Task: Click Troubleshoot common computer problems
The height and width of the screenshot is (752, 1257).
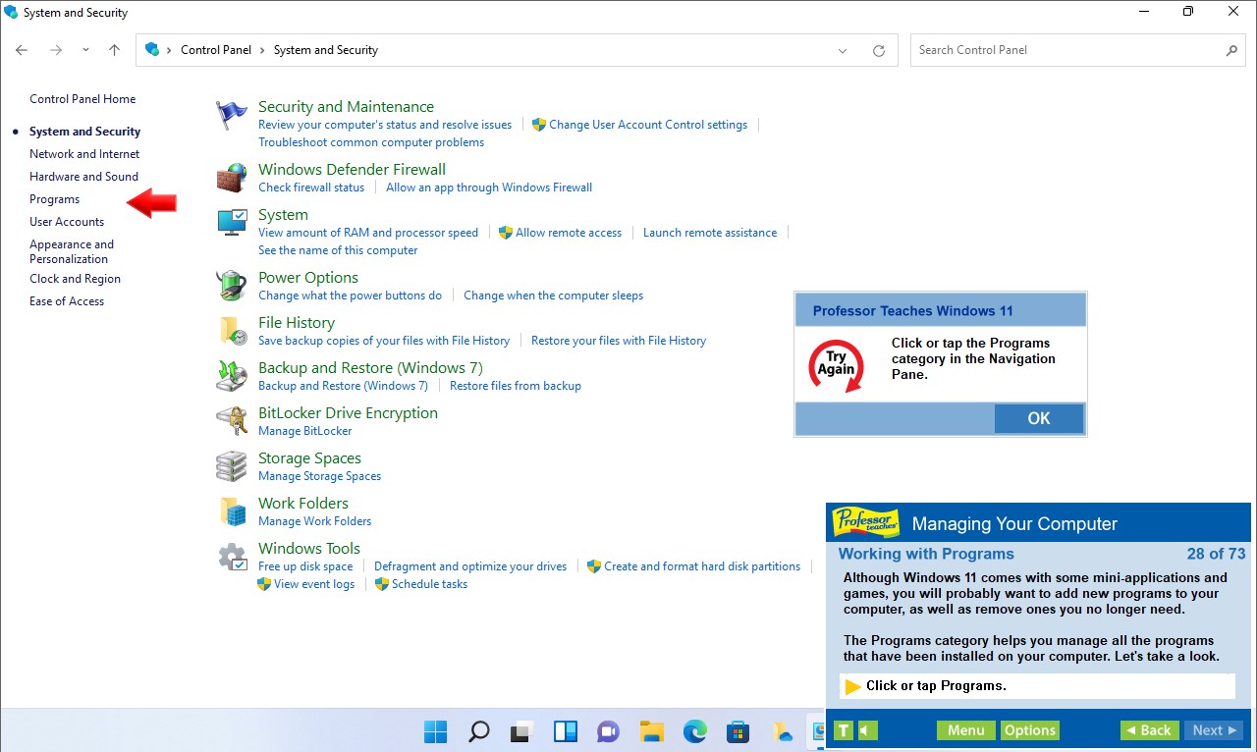Action: (x=371, y=142)
